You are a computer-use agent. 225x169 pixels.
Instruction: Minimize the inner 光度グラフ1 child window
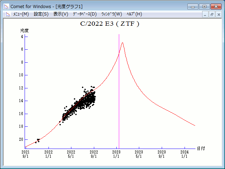(205, 14)
